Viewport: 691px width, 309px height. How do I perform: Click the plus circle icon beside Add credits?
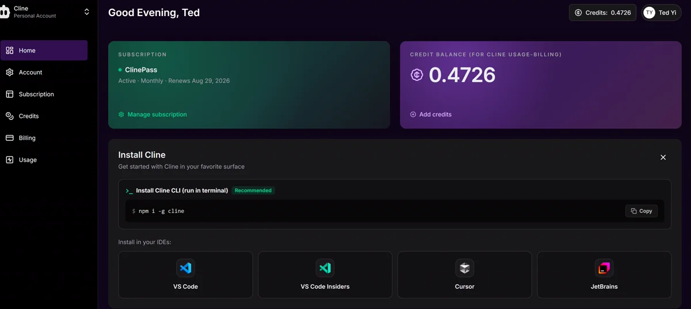[x=413, y=115]
